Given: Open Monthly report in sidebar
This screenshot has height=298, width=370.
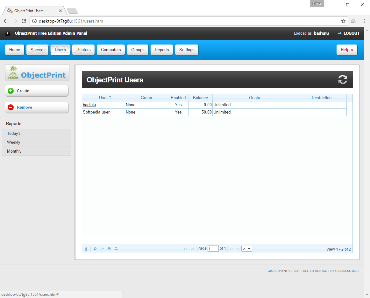Looking at the screenshot, I should [x=36, y=151].
